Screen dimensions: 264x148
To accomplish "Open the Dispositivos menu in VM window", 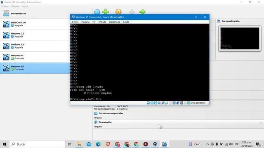I will [114, 22].
